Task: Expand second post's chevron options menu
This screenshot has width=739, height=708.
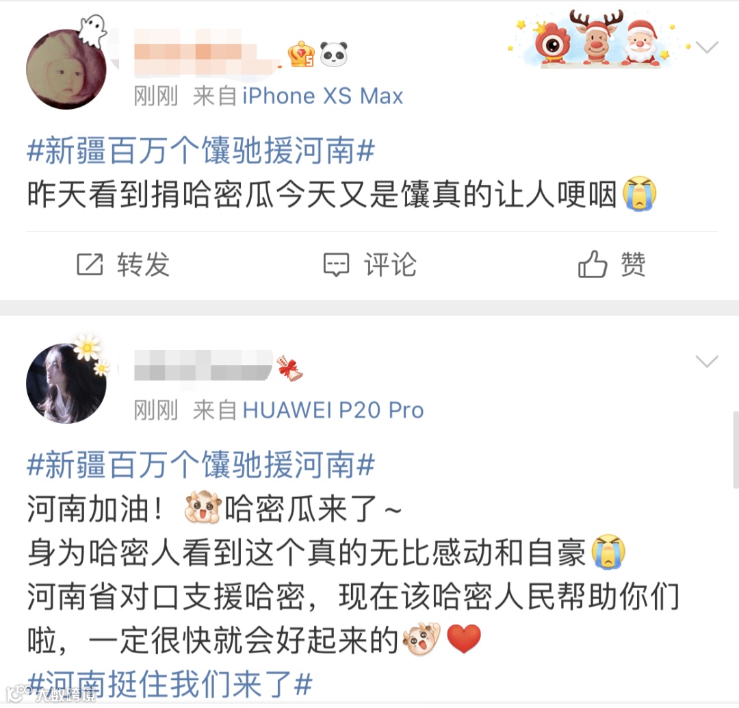Action: (x=707, y=362)
